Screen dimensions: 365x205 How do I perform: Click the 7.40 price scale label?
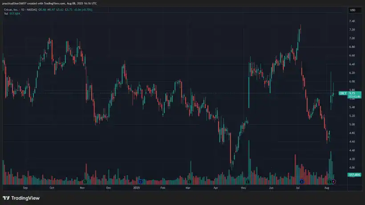click(352, 21)
